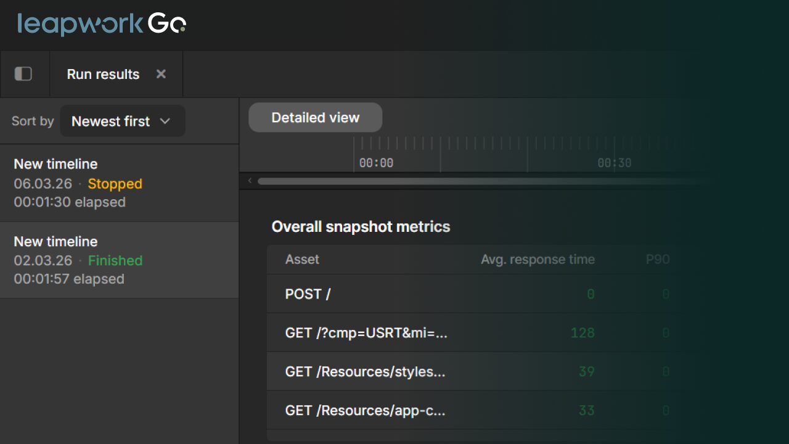Image resolution: width=789 pixels, height=444 pixels.
Task: Click the Leapwork Go logo
Action: (x=102, y=25)
